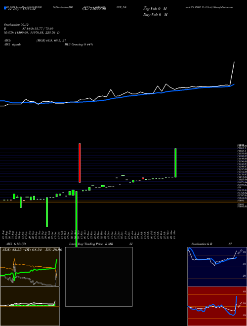This screenshot has width=247, height=326.
Task: Click the 'Stochastics & R' panel title
Action: 202,244
